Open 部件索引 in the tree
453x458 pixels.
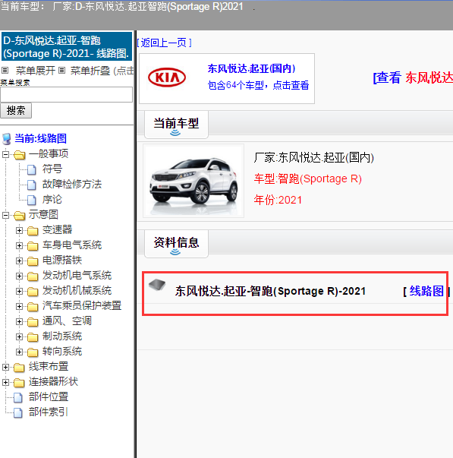[49, 412]
